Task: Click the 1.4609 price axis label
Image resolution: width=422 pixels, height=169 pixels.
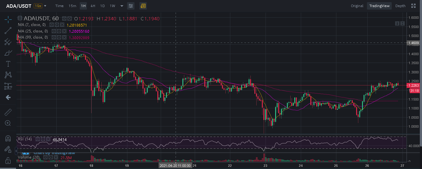Action: 414,43
